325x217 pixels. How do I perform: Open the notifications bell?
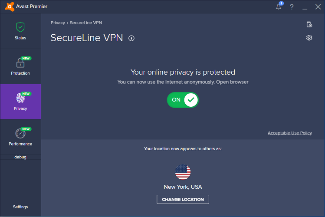[279, 7]
